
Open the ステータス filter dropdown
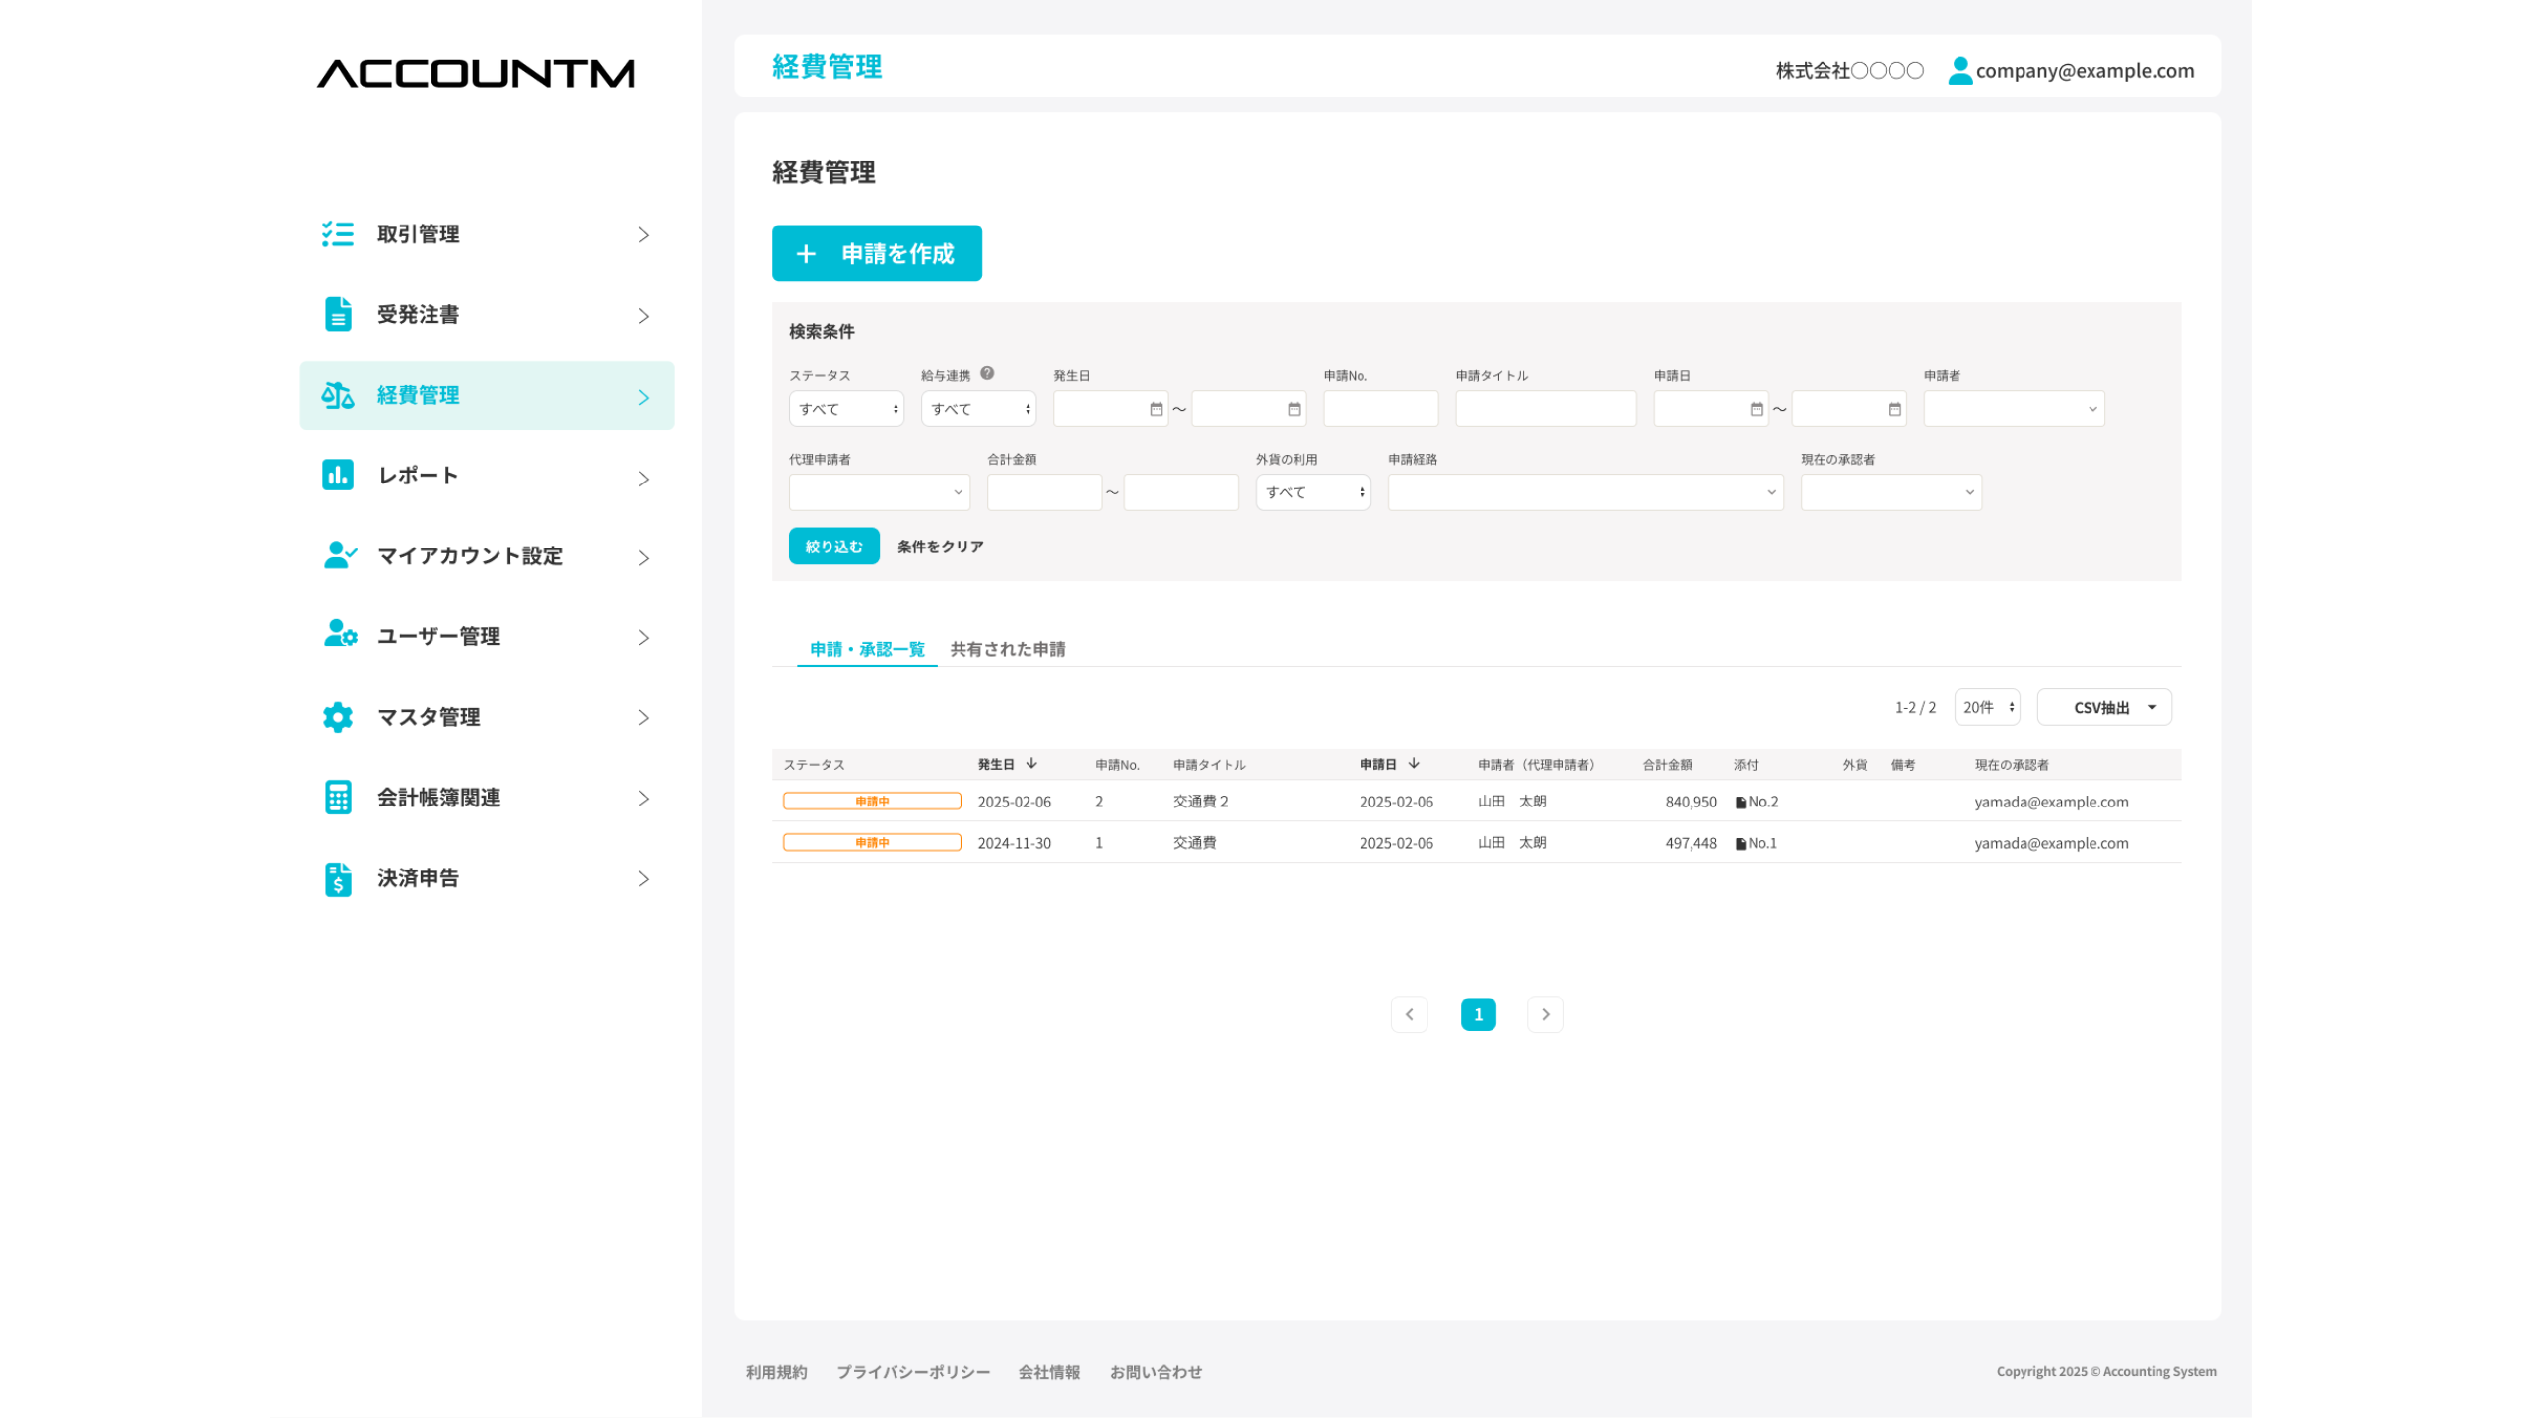[846, 409]
